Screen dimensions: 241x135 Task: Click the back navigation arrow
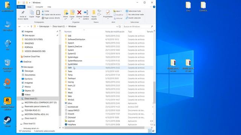tap(20, 27)
